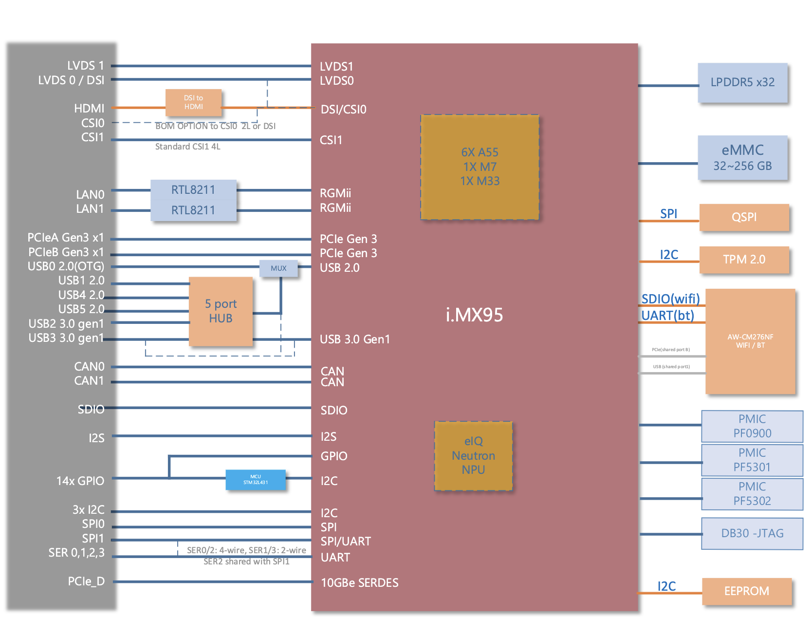The image size is (812, 636).
Task: Select the TPM 2.0 block
Action: click(744, 260)
